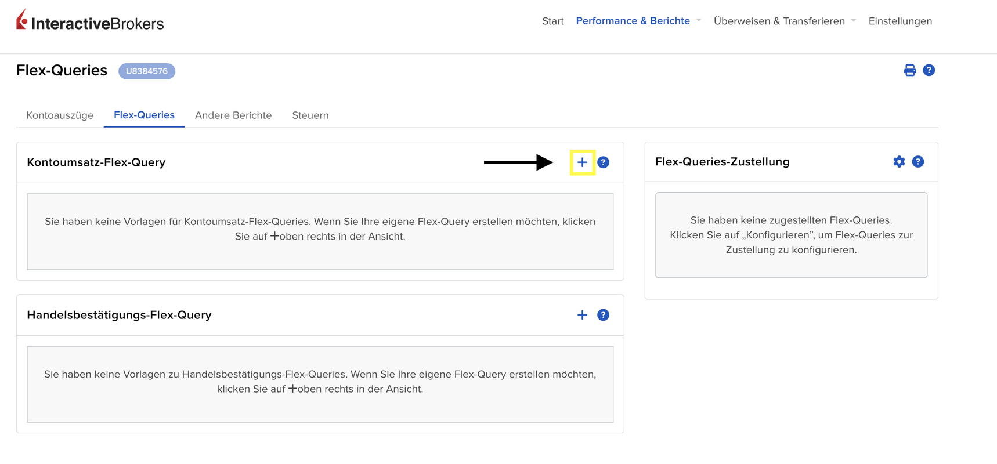Screen dimensions: 997x464
Task: Open help for Kontoumsatz-Flex-Query
Action: coord(603,162)
